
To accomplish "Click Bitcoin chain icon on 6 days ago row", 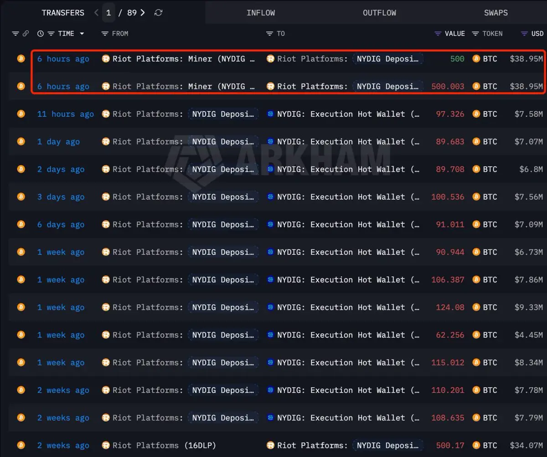I will point(21,224).
